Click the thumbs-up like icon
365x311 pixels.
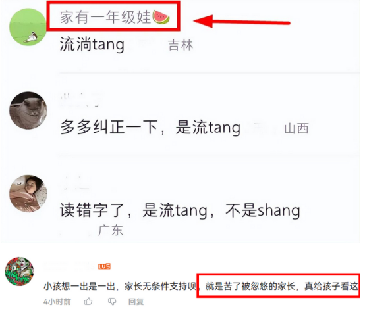tap(88, 302)
